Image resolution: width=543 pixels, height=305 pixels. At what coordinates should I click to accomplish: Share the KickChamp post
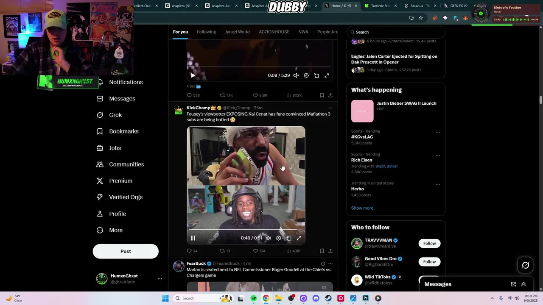coord(330,251)
